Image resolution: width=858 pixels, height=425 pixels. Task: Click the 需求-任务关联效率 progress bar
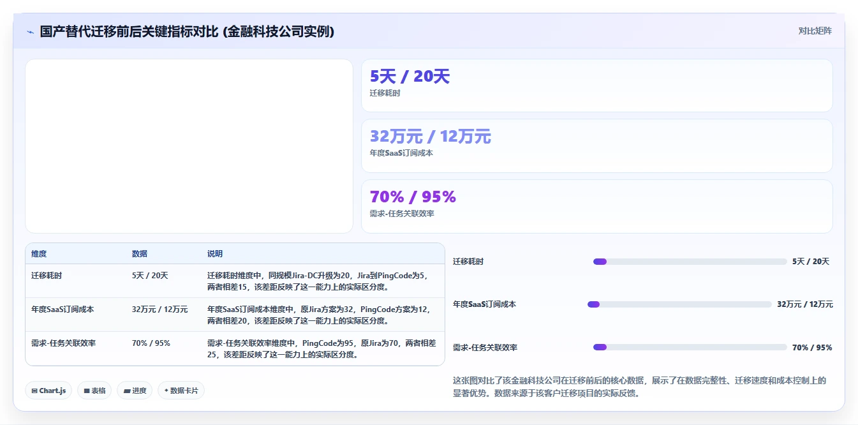coord(690,347)
